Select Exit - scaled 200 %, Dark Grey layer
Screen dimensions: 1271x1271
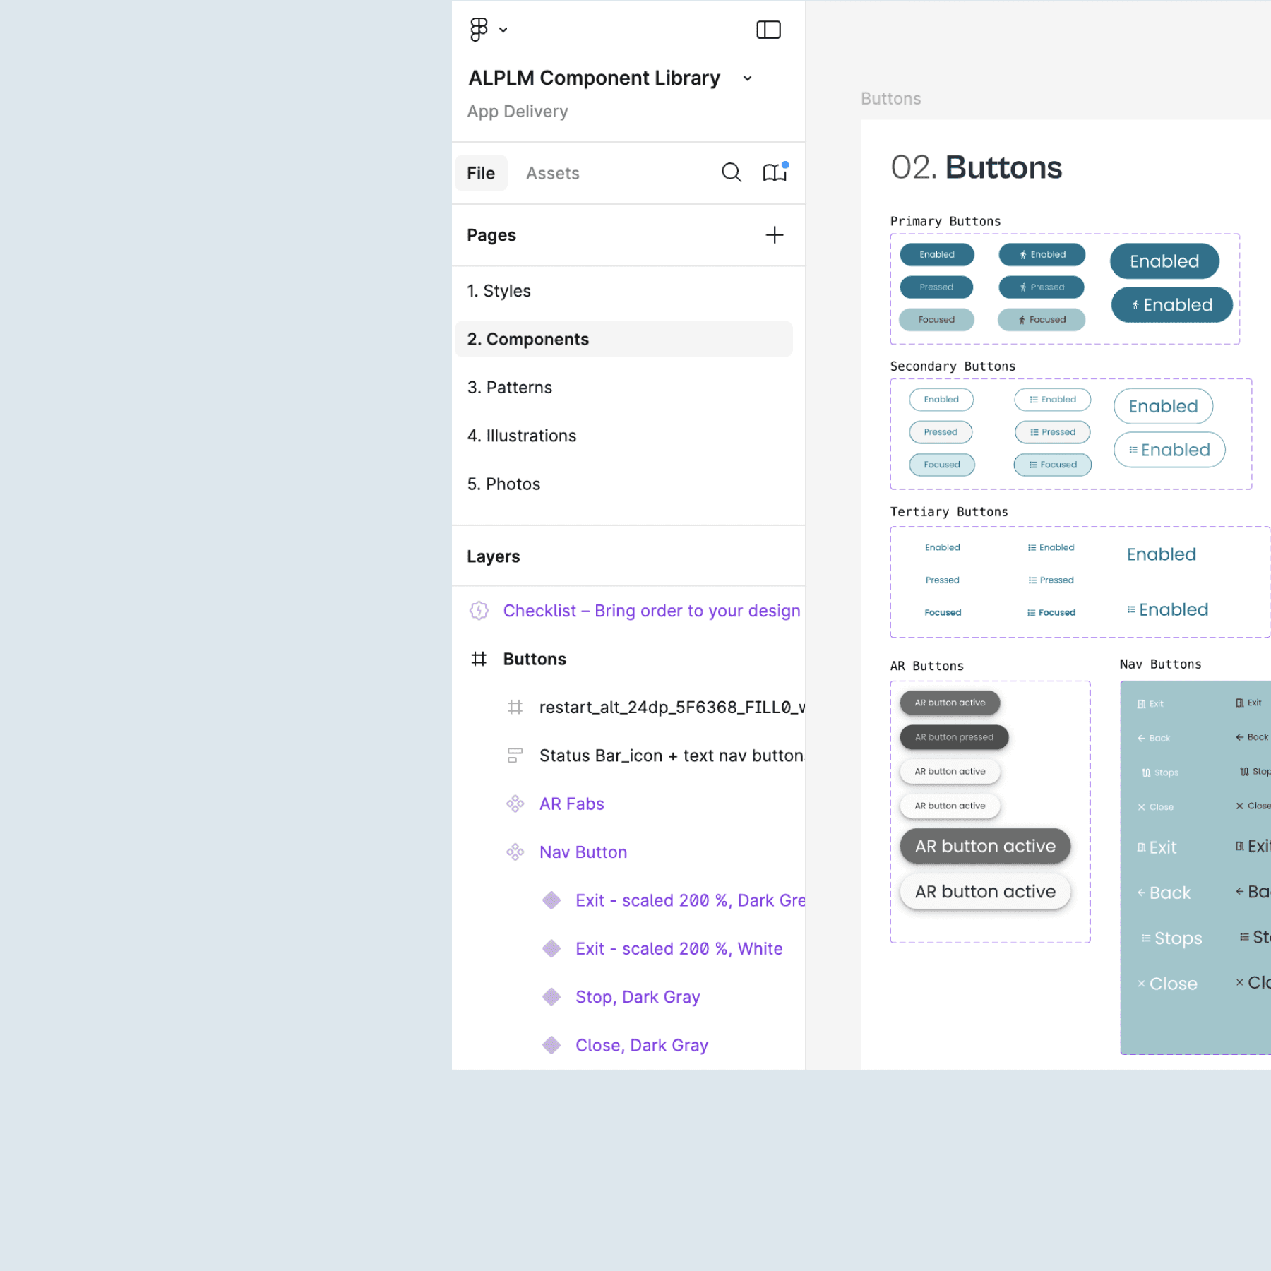[691, 900]
